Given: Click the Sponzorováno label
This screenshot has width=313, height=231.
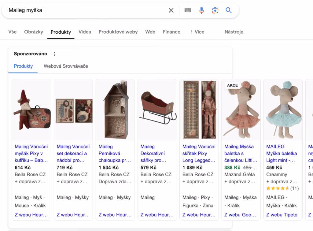Looking at the screenshot, I should (30, 54).
